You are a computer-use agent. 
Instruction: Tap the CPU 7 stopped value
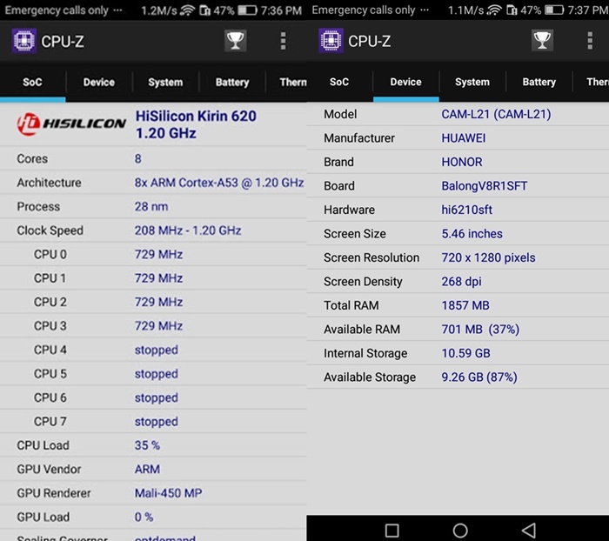[x=157, y=422]
